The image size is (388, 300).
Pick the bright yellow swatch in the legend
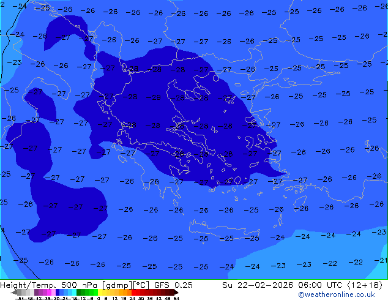click(x=100, y=293)
